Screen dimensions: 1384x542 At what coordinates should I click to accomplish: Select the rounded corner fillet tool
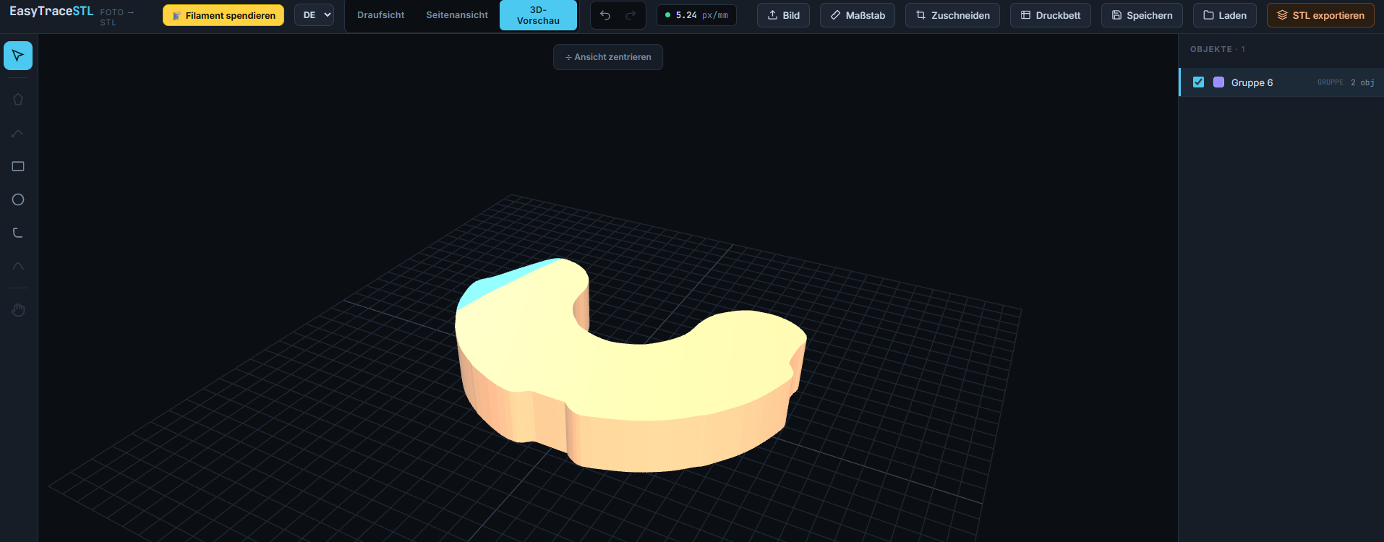[x=18, y=233]
